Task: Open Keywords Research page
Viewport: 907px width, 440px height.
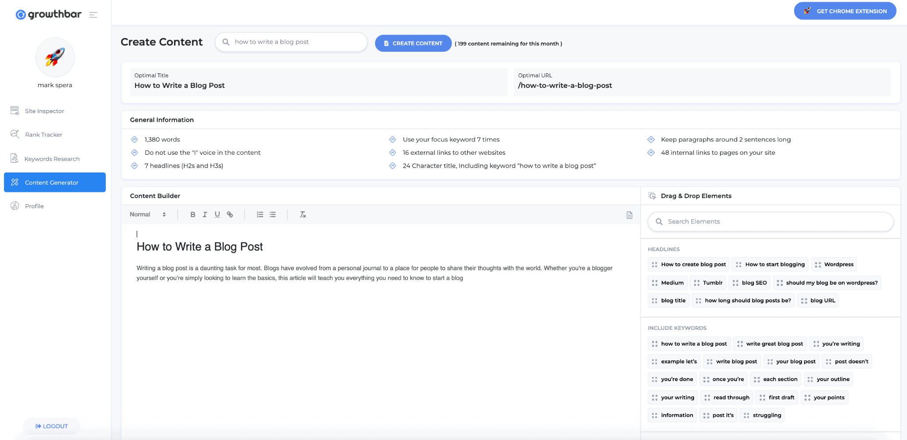Action: click(52, 159)
